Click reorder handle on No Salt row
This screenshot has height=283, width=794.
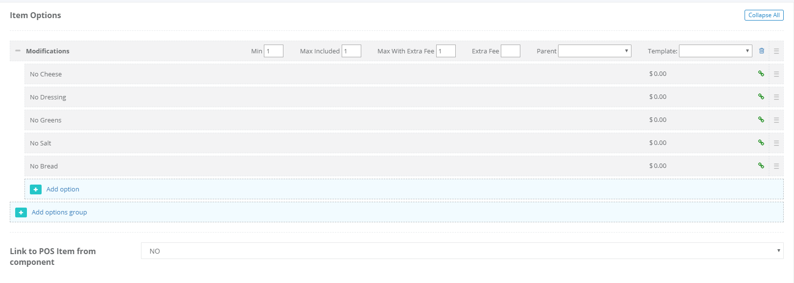776,143
